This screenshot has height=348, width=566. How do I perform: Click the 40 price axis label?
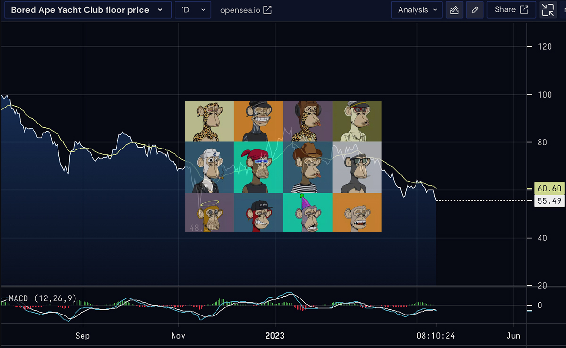coord(543,238)
